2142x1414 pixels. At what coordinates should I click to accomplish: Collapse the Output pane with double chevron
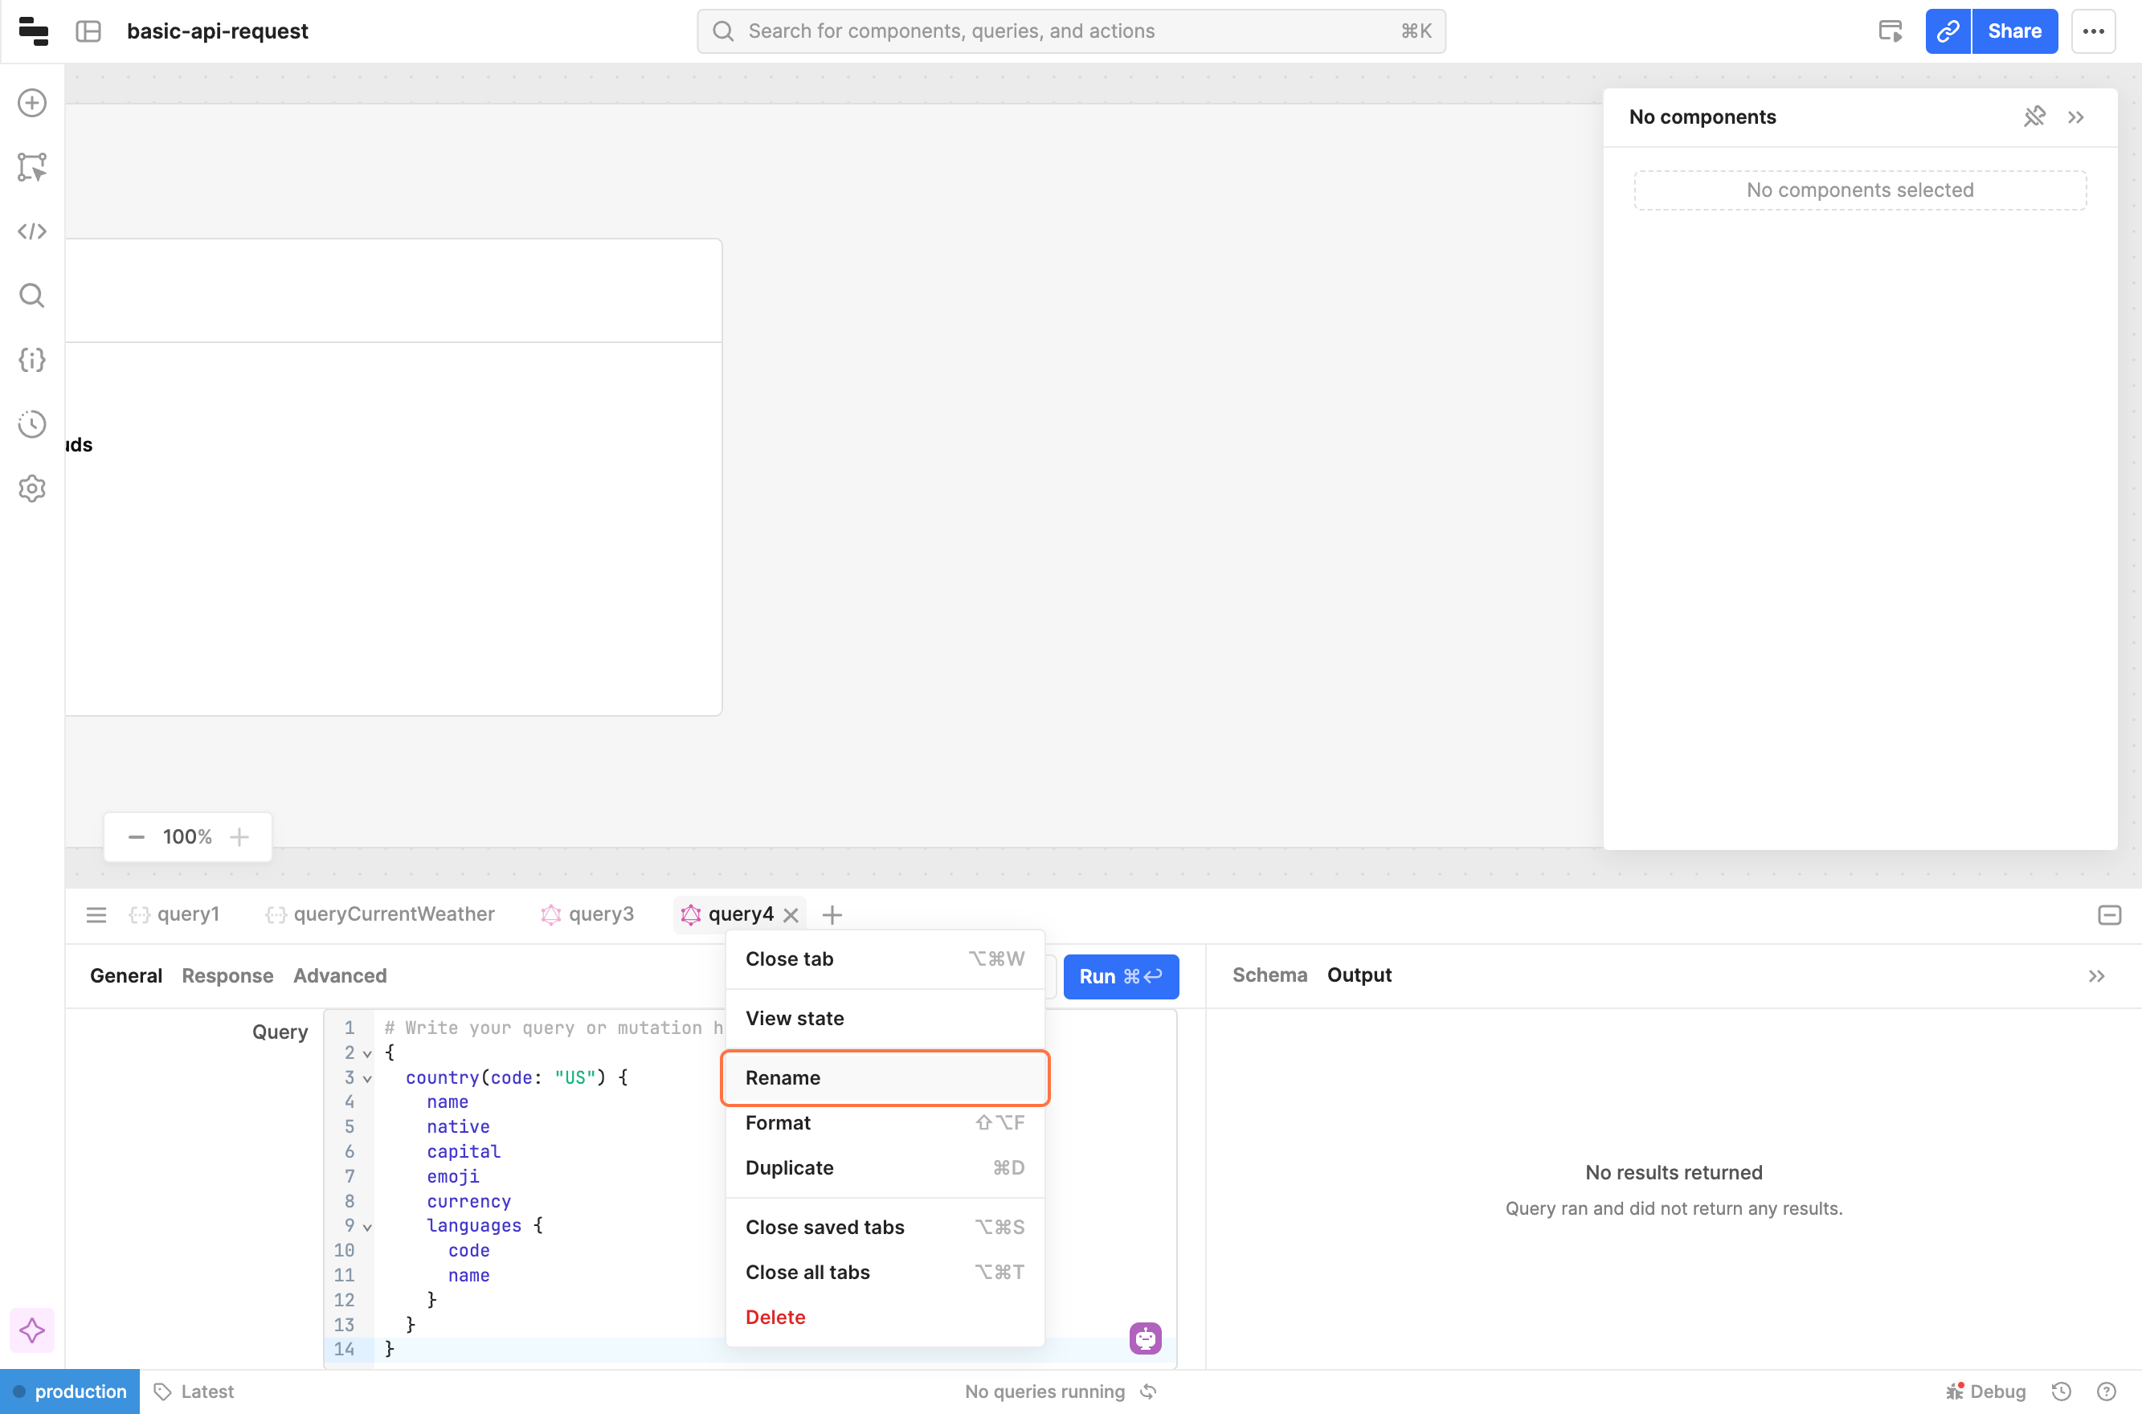2096,975
